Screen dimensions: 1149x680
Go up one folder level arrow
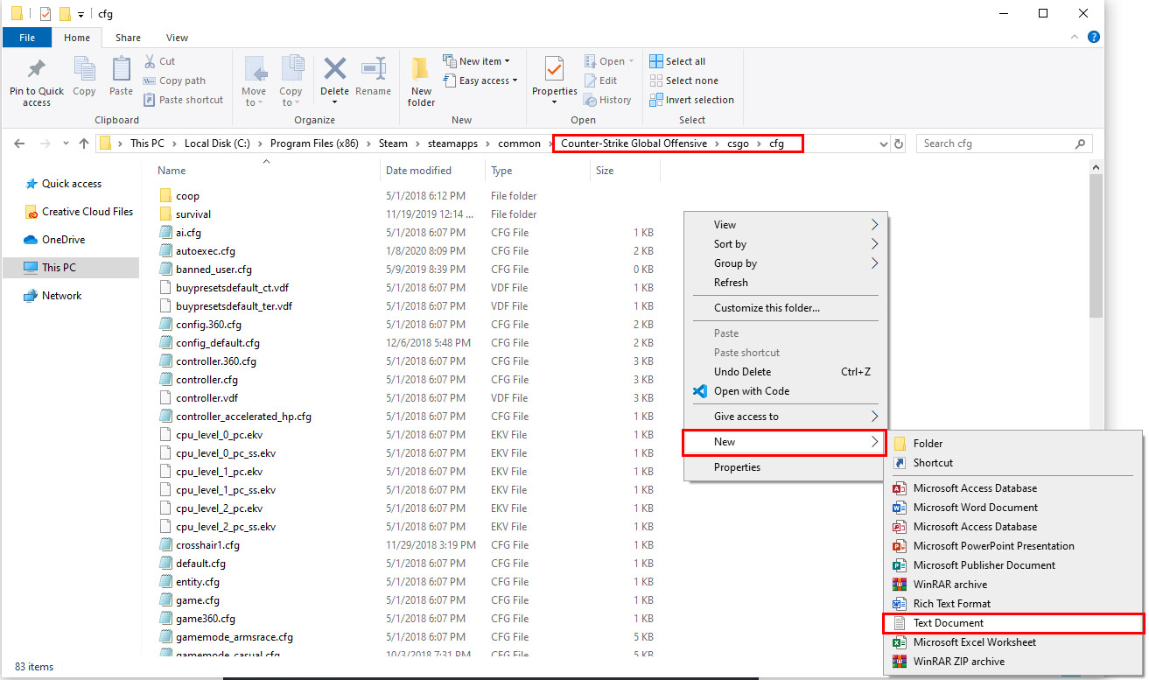pyautogui.click(x=84, y=144)
